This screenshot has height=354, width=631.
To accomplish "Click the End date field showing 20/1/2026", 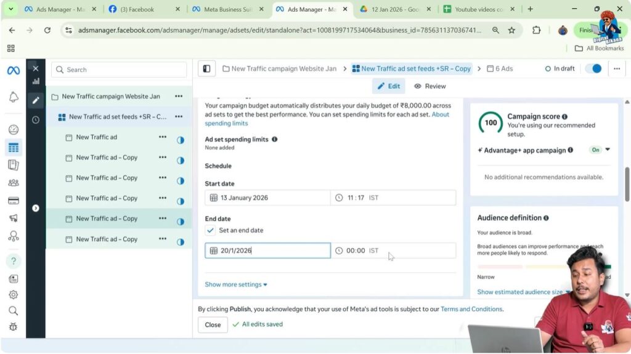I will pyautogui.click(x=267, y=251).
